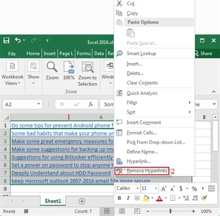Image resolution: width=220 pixels, height=216 pixels.
Task: Collapse the ribbon with the caret arrow
Action: tap(214, 92)
